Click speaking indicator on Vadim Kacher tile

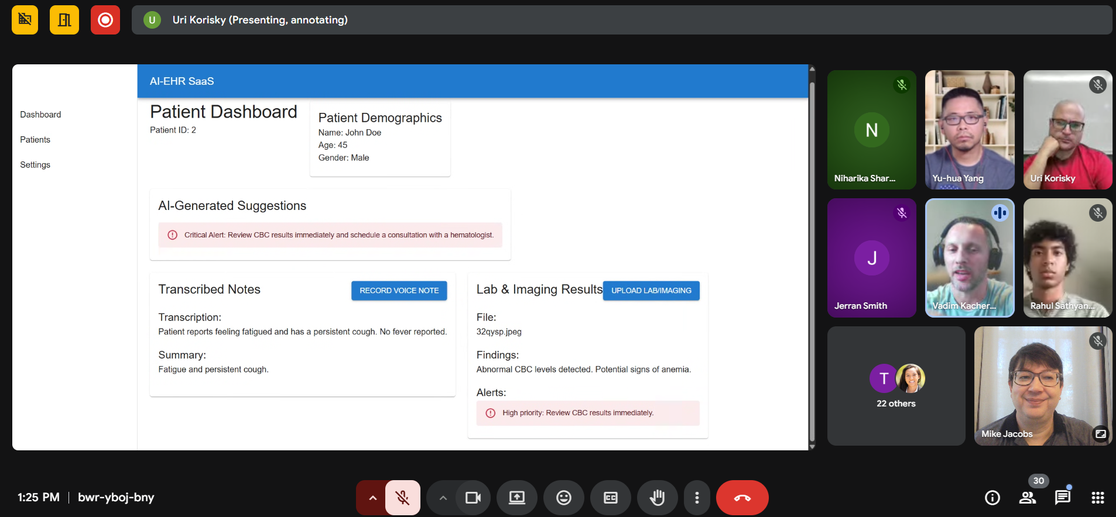[1000, 213]
